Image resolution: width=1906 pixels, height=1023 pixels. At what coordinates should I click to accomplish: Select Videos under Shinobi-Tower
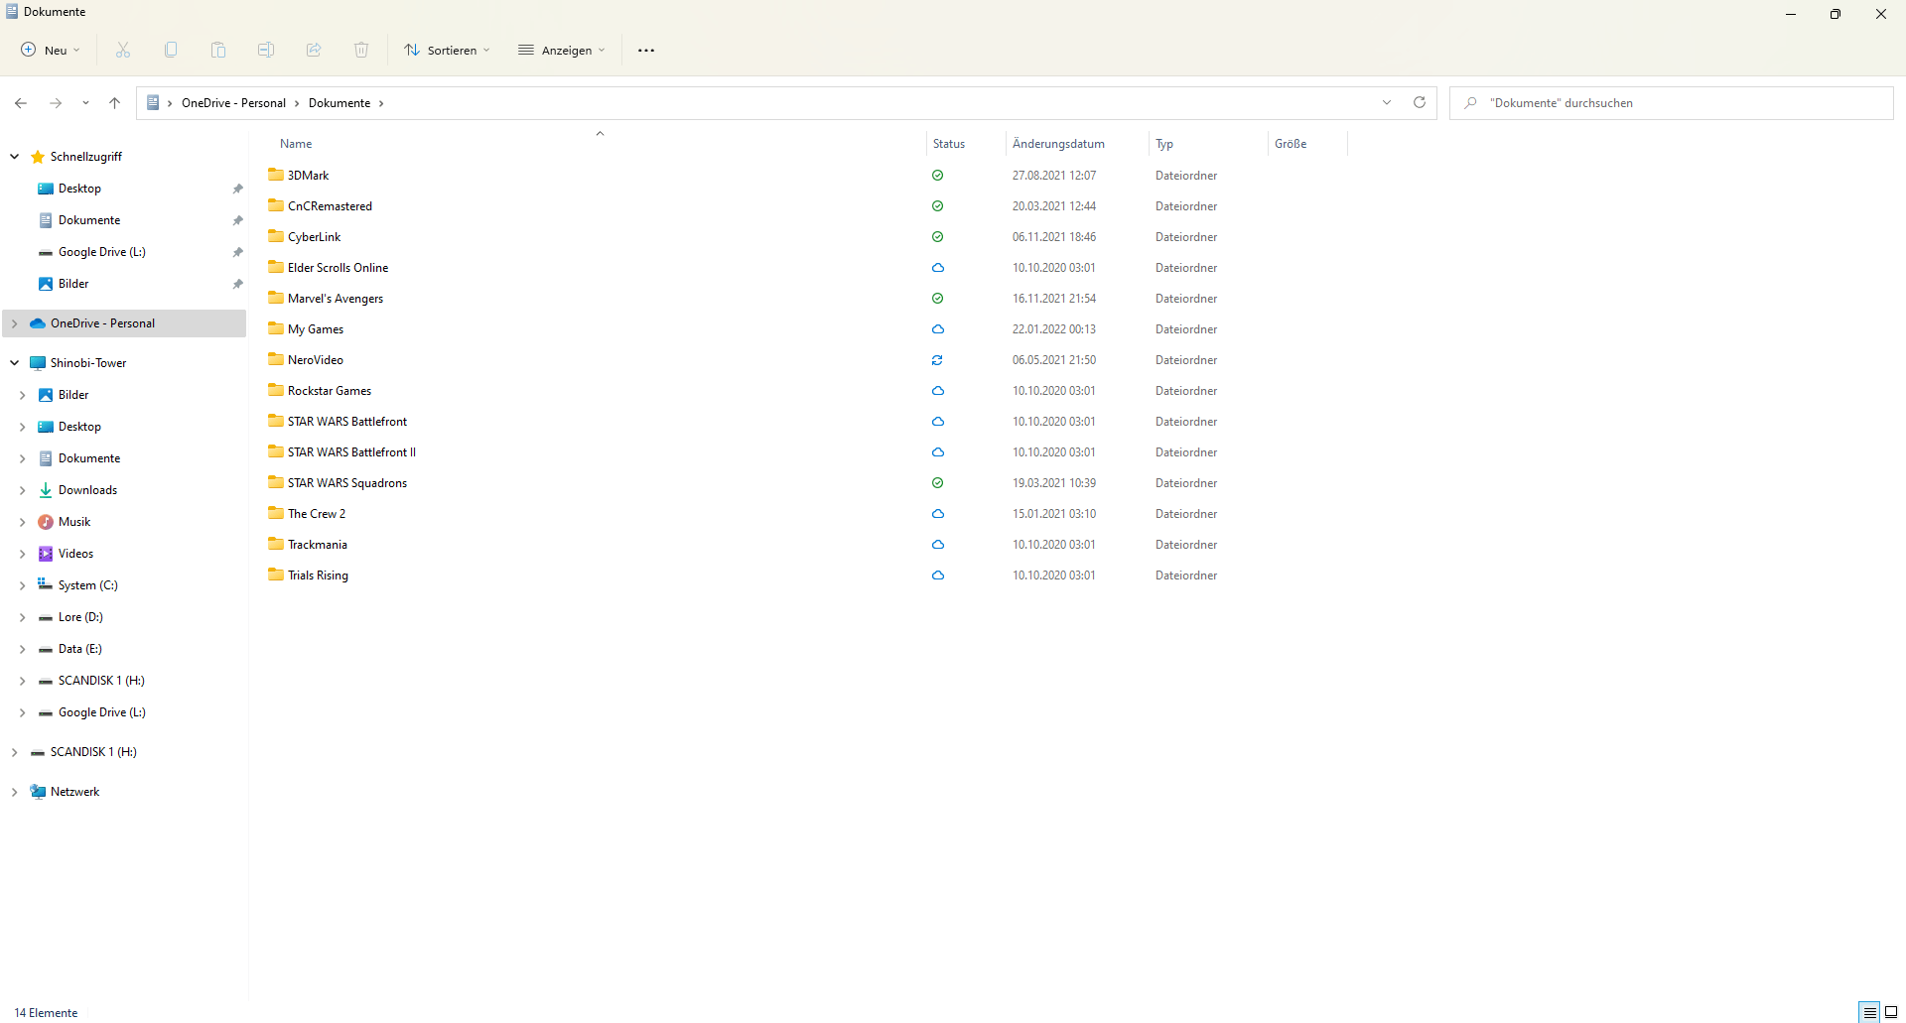[75, 554]
